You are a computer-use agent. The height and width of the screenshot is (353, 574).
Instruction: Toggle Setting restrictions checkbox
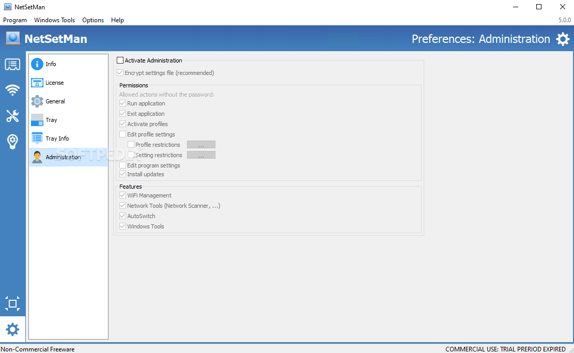(131, 155)
